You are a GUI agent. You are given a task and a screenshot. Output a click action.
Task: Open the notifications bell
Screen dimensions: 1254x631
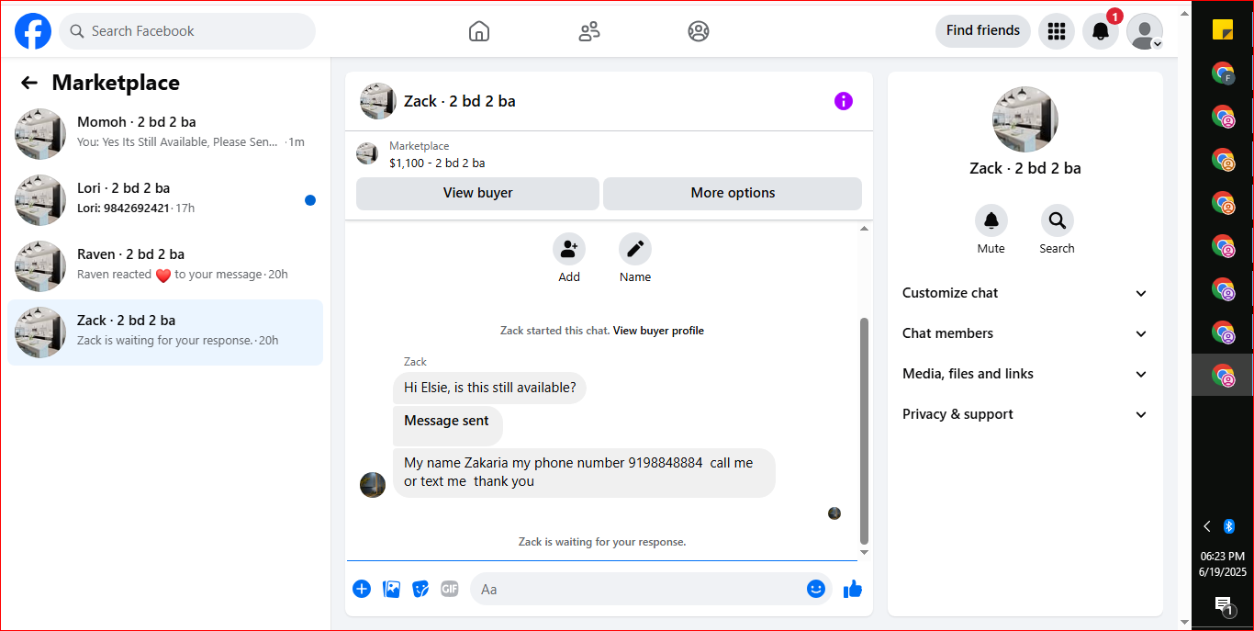(1101, 31)
